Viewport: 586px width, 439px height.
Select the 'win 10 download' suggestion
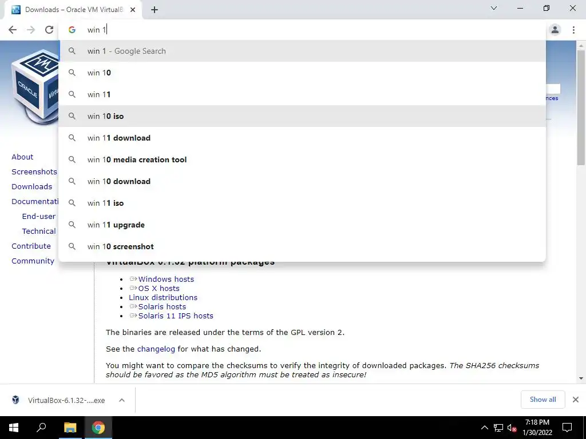pos(302,181)
